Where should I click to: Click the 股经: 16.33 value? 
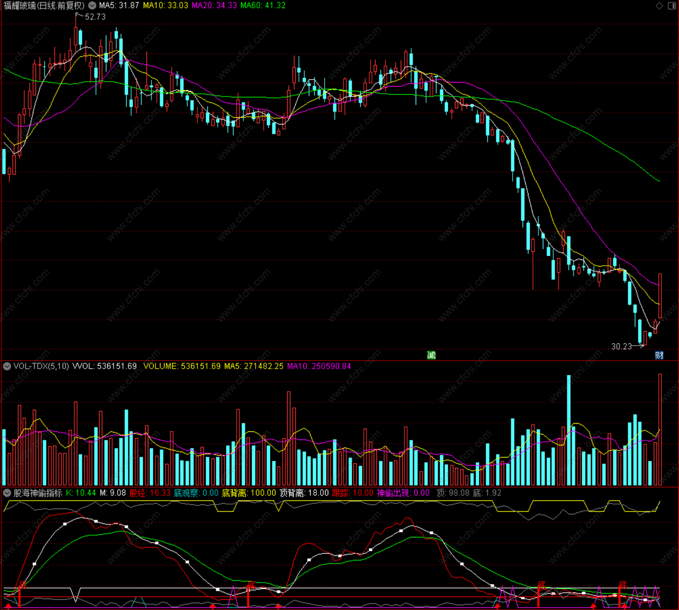pos(150,493)
